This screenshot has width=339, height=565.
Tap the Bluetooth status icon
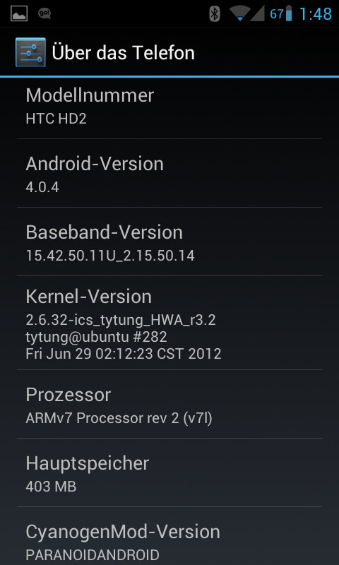pos(215,14)
